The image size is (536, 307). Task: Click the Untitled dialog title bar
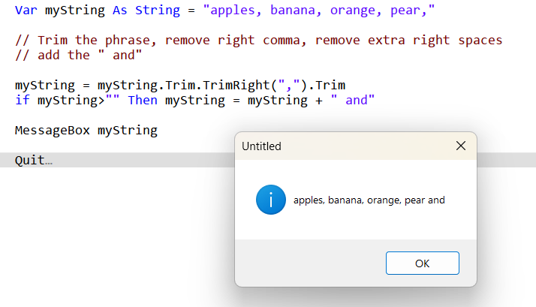pyautogui.click(x=338, y=146)
